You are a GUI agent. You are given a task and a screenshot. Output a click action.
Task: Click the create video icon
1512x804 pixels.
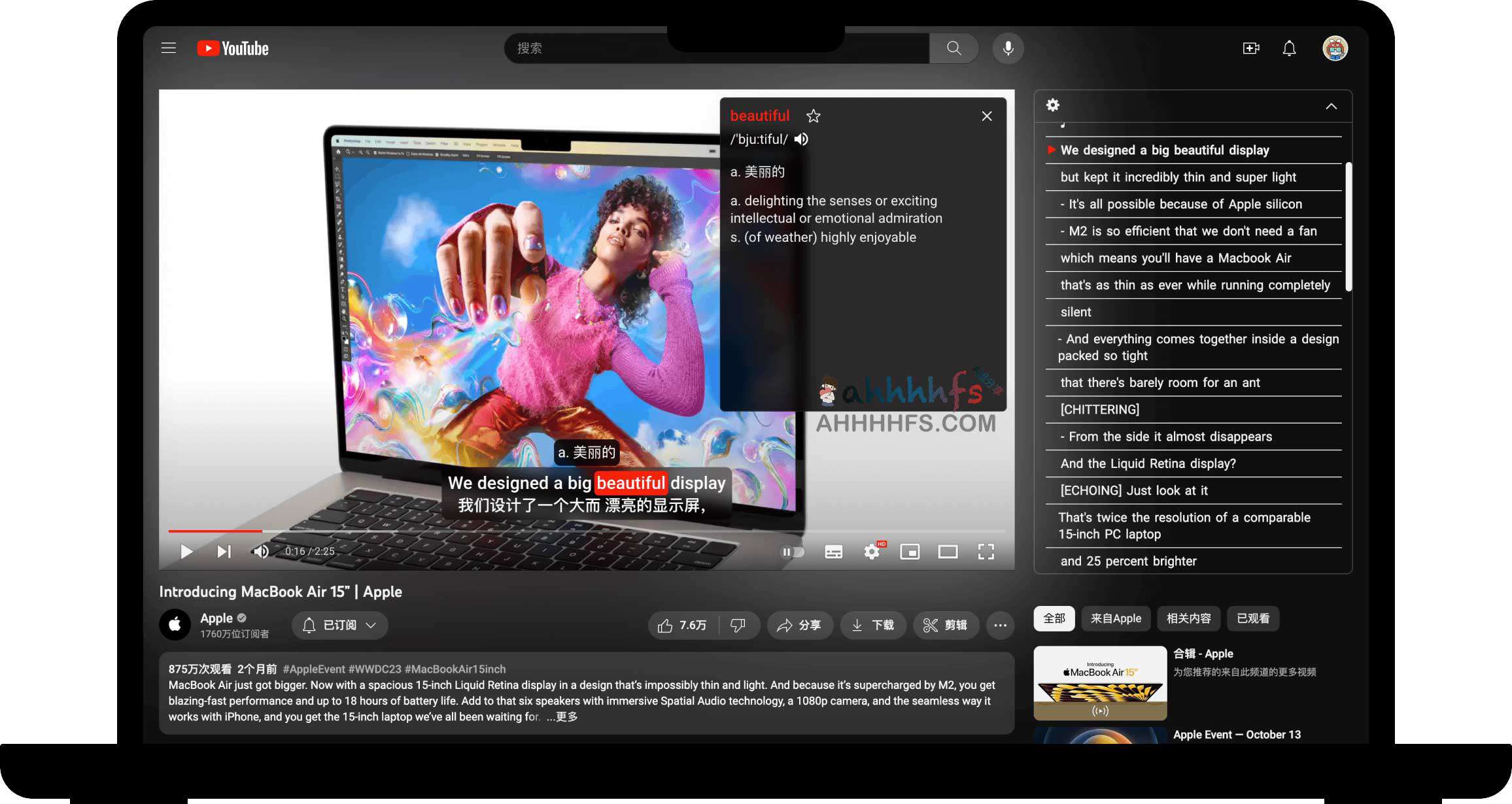1250,48
